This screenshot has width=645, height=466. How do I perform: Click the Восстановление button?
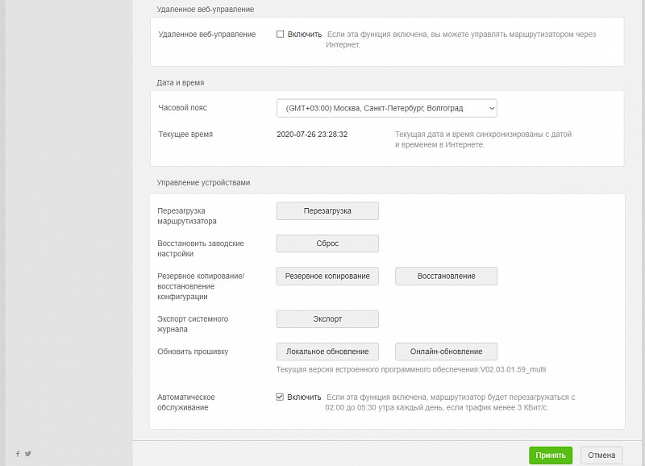[447, 276]
